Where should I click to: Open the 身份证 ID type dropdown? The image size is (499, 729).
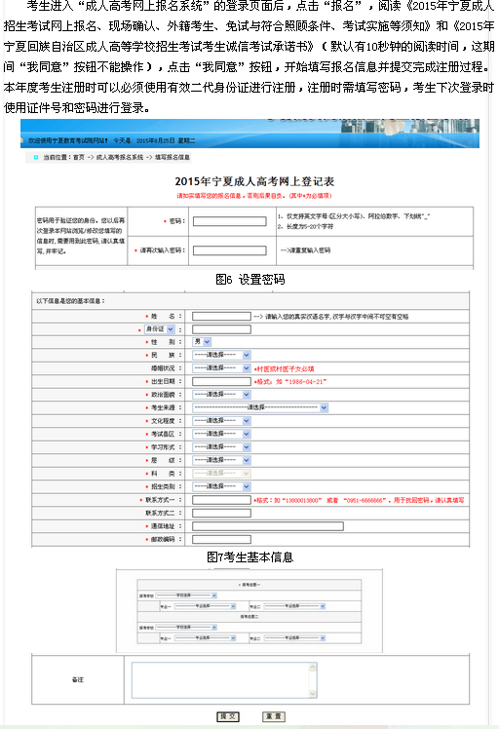[160, 329]
